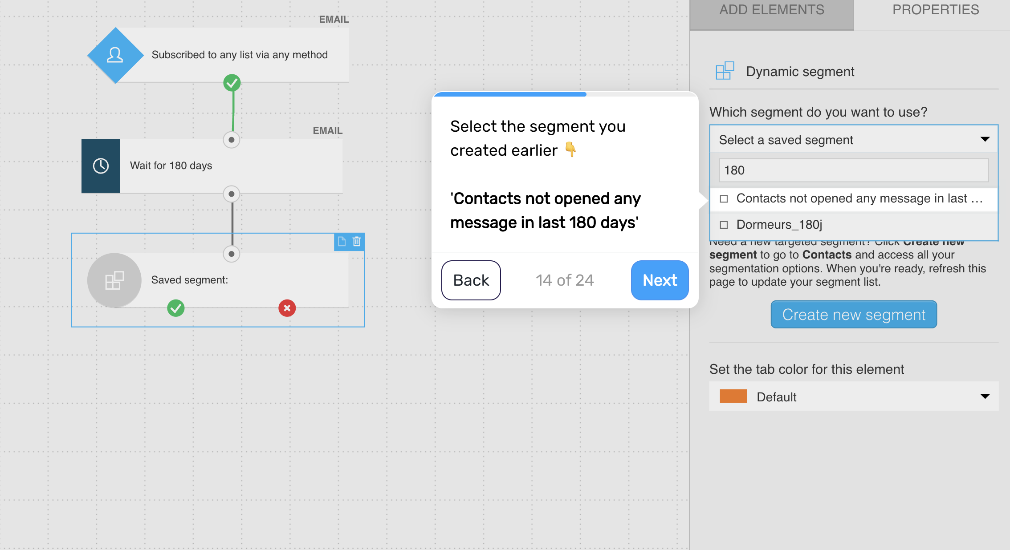Click the green check output below subscribed block
Screen dimensions: 1010x550
[232, 83]
